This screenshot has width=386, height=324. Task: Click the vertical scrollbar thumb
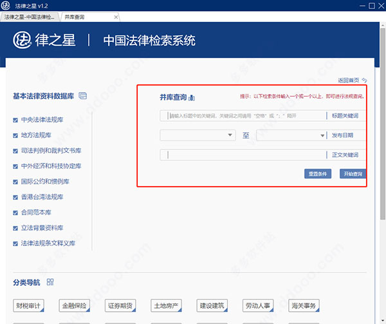(382, 123)
